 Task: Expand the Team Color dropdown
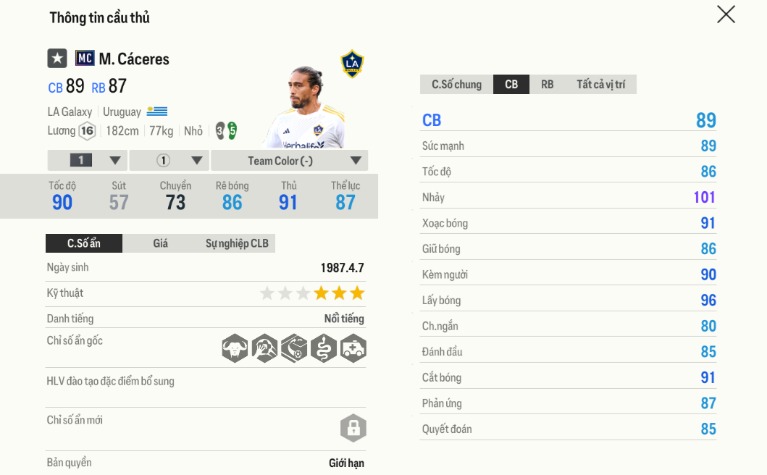290,161
